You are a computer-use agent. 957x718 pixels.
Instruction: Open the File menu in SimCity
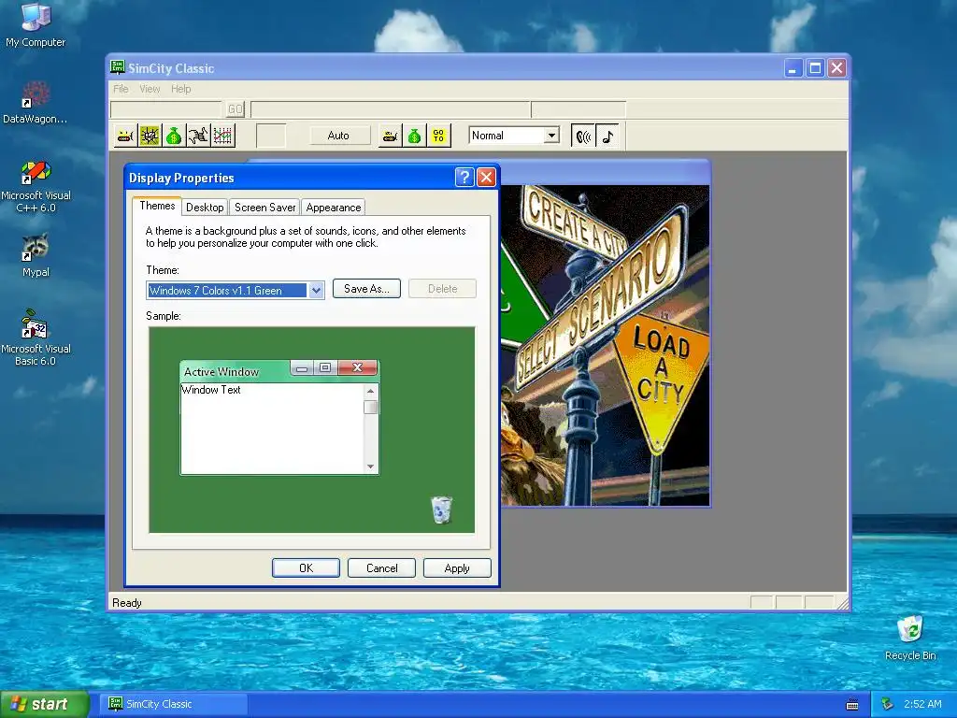tap(121, 89)
